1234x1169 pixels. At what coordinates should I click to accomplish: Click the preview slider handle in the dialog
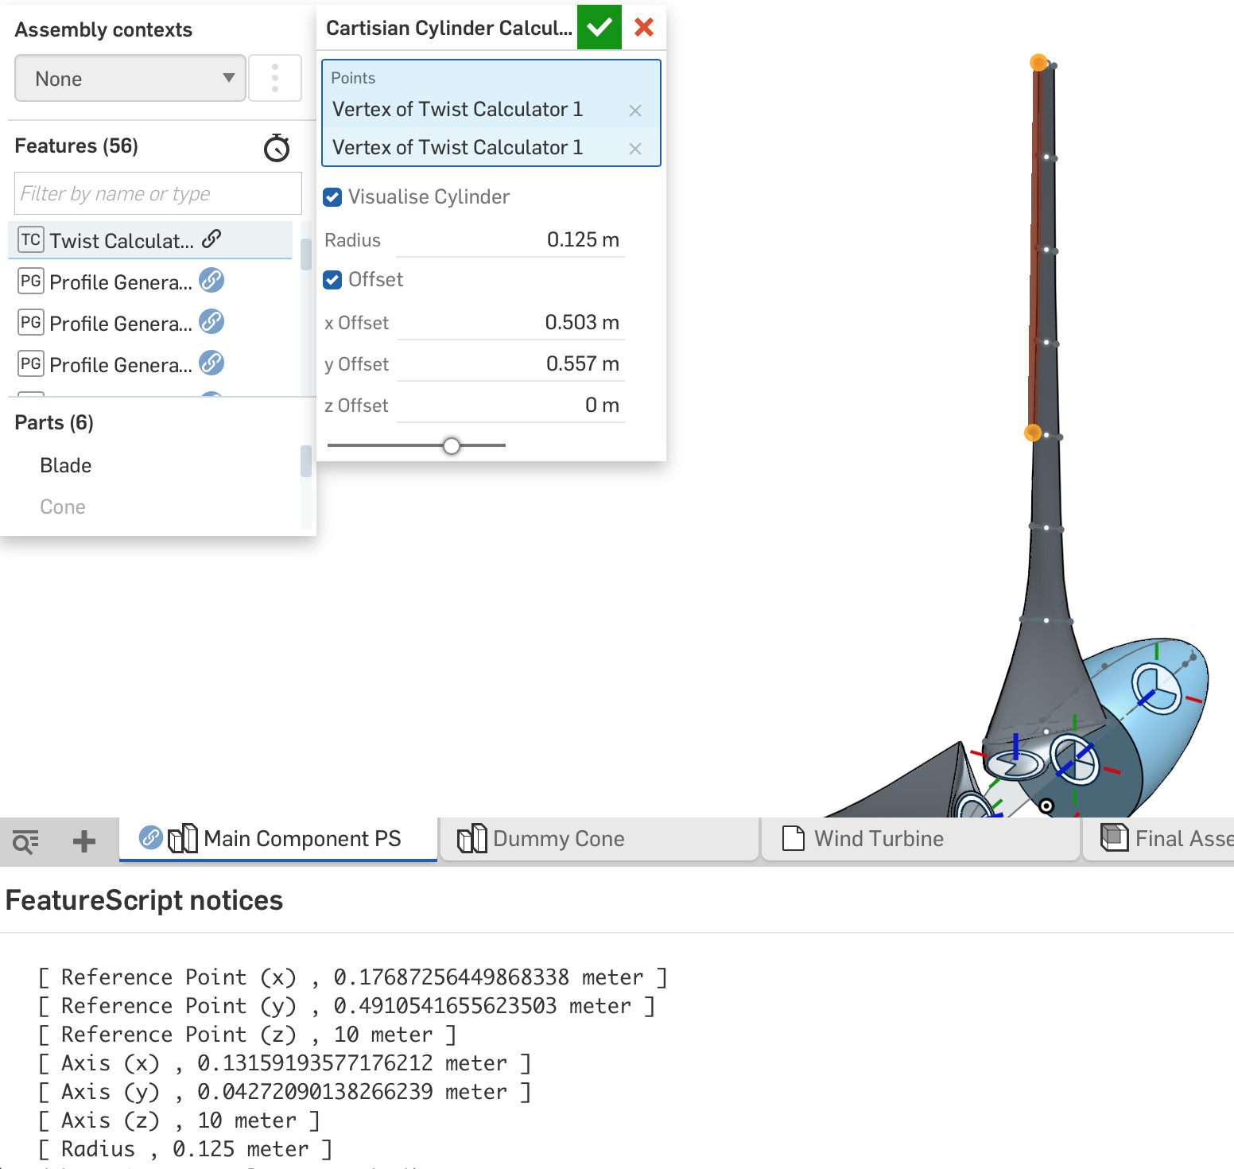point(452,446)
